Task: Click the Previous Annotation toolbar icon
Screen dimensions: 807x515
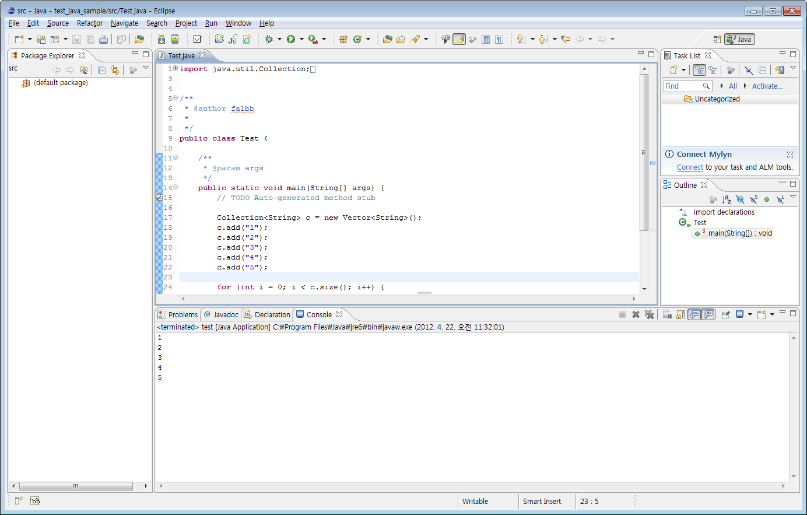Action: 543,39
